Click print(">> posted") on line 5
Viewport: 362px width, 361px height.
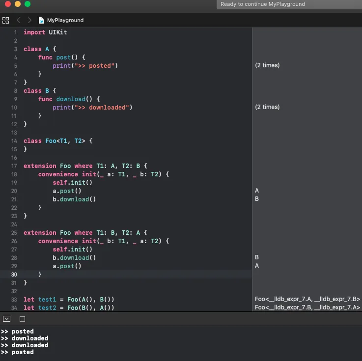click(x=85, y=66)
